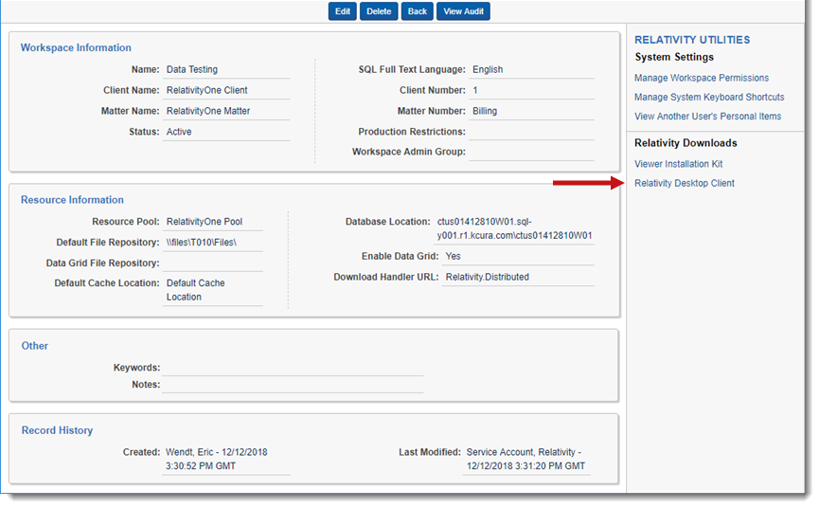Click the Download Handler URL value

point(488,277)
